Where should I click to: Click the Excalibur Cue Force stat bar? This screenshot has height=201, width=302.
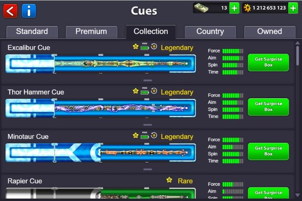[x=233, y=51]
